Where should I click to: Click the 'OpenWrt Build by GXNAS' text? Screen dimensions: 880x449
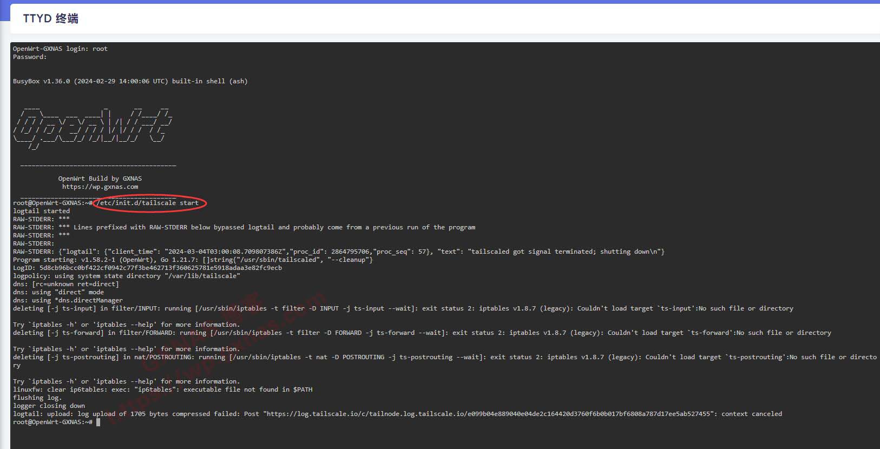(100, 179)
